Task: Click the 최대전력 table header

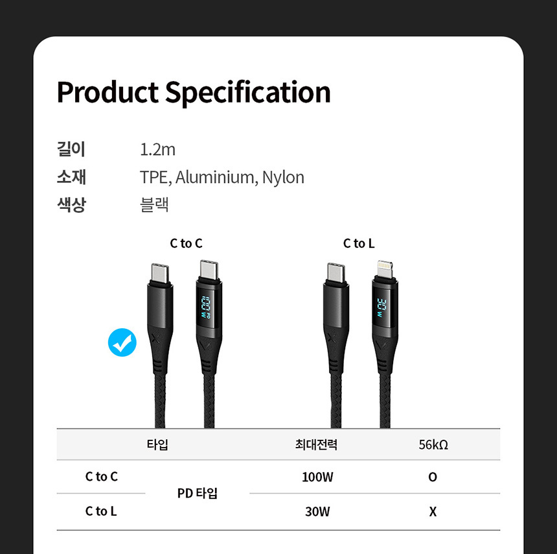Action: point(316,445)
